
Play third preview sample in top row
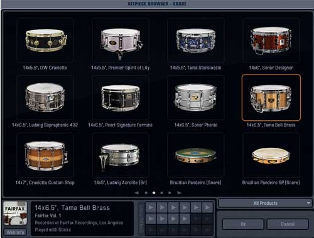pos(173,207)
